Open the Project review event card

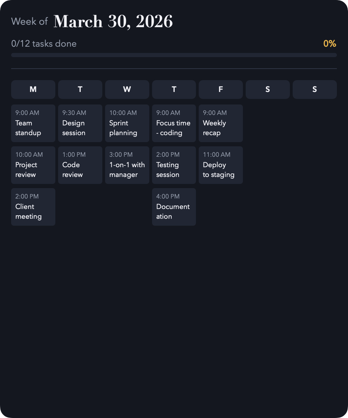[x=33, y=165]
